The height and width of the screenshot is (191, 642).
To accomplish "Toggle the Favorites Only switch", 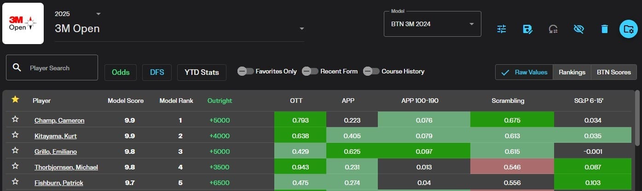I will pos(246,71).
